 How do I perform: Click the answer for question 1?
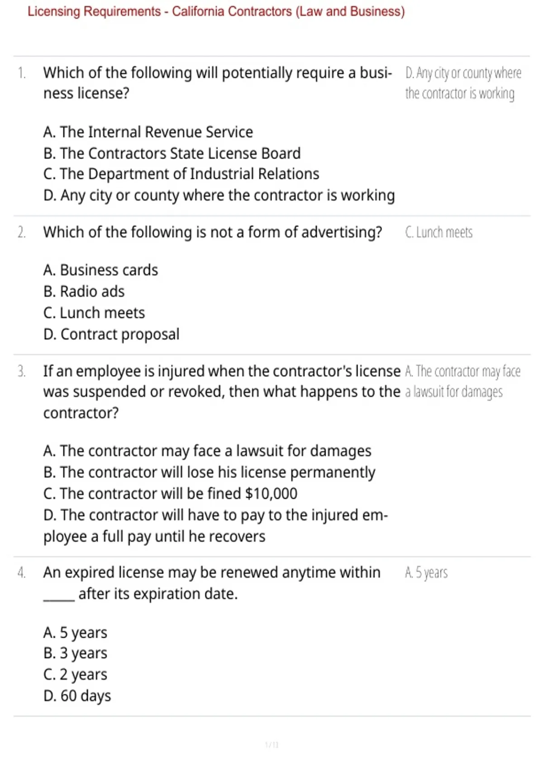click(x=463, y=83)
